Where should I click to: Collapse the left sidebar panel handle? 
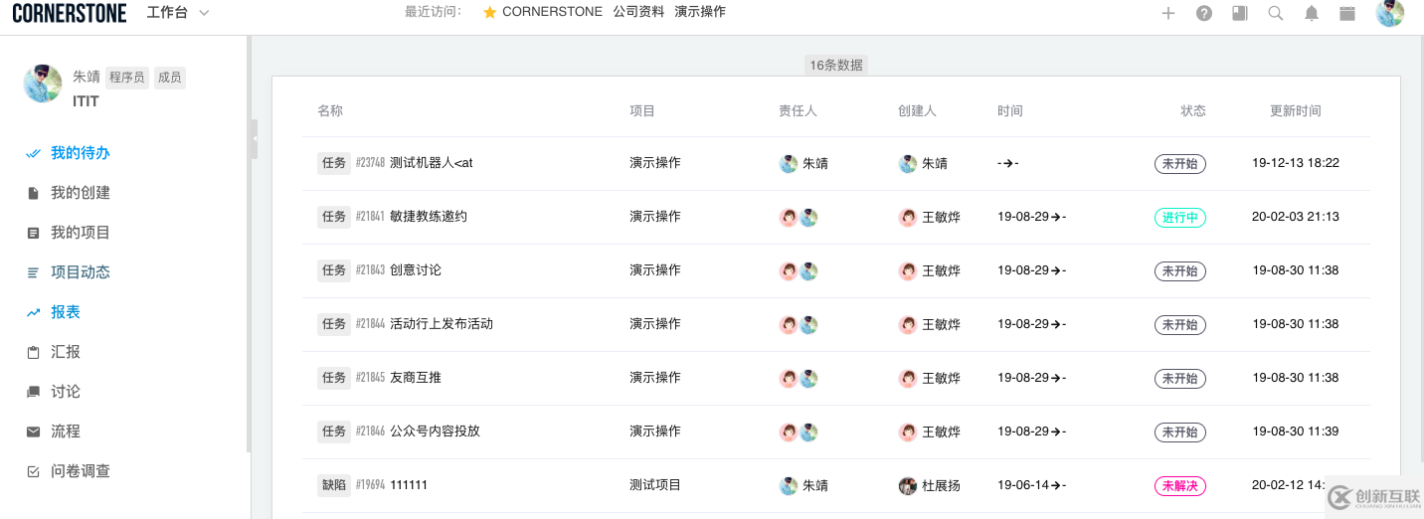click(254, 139)
